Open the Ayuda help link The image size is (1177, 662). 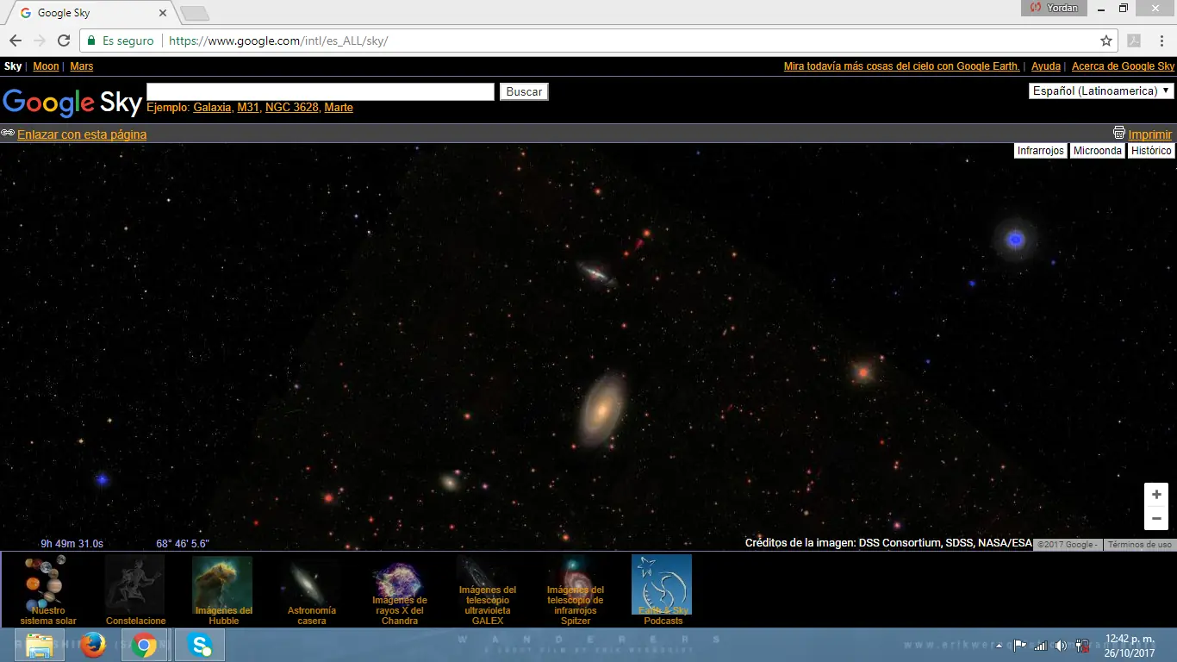(1046, 66)
